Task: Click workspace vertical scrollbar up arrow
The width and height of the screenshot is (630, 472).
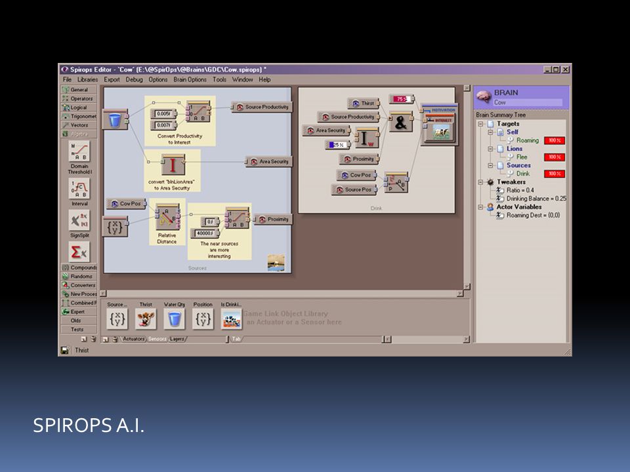Action: tap(467, 88)
